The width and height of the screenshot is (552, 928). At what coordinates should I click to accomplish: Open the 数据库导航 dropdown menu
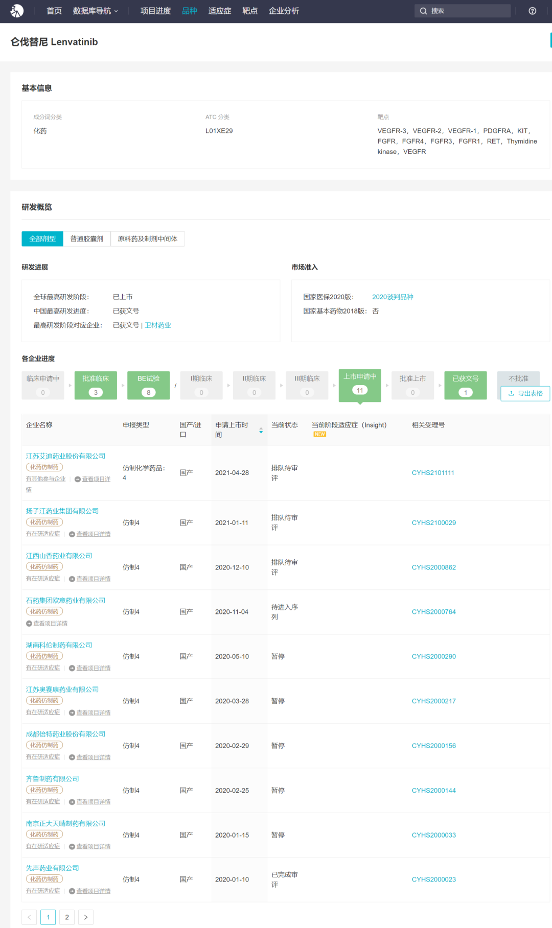point(96,11)
